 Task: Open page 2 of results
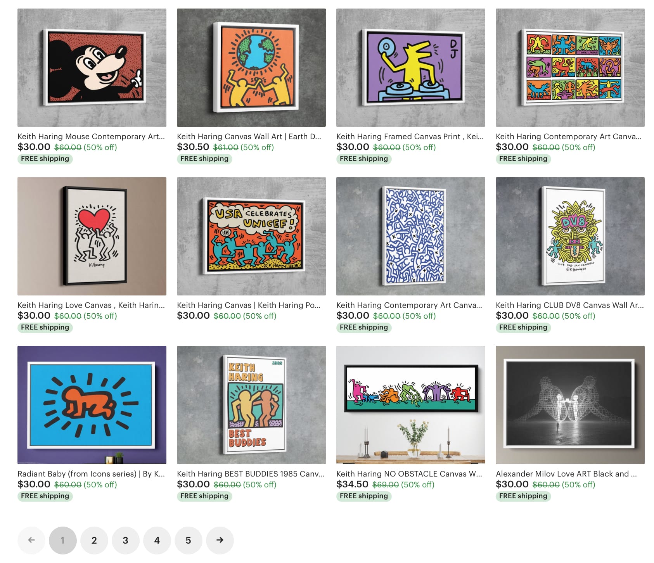(x=94, y=540)
